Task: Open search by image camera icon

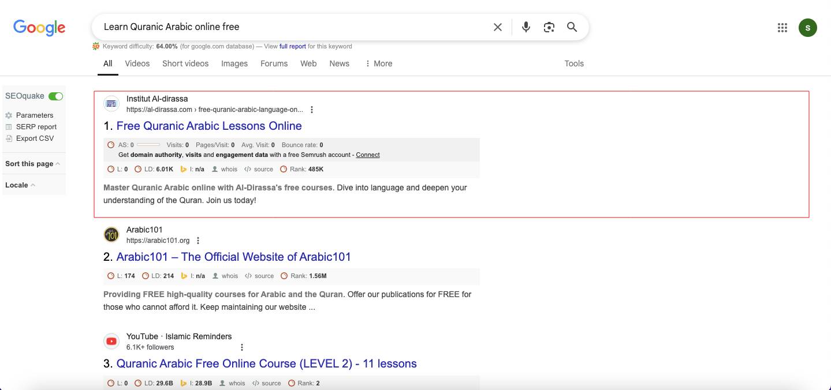Action: [x=549, y=27]
